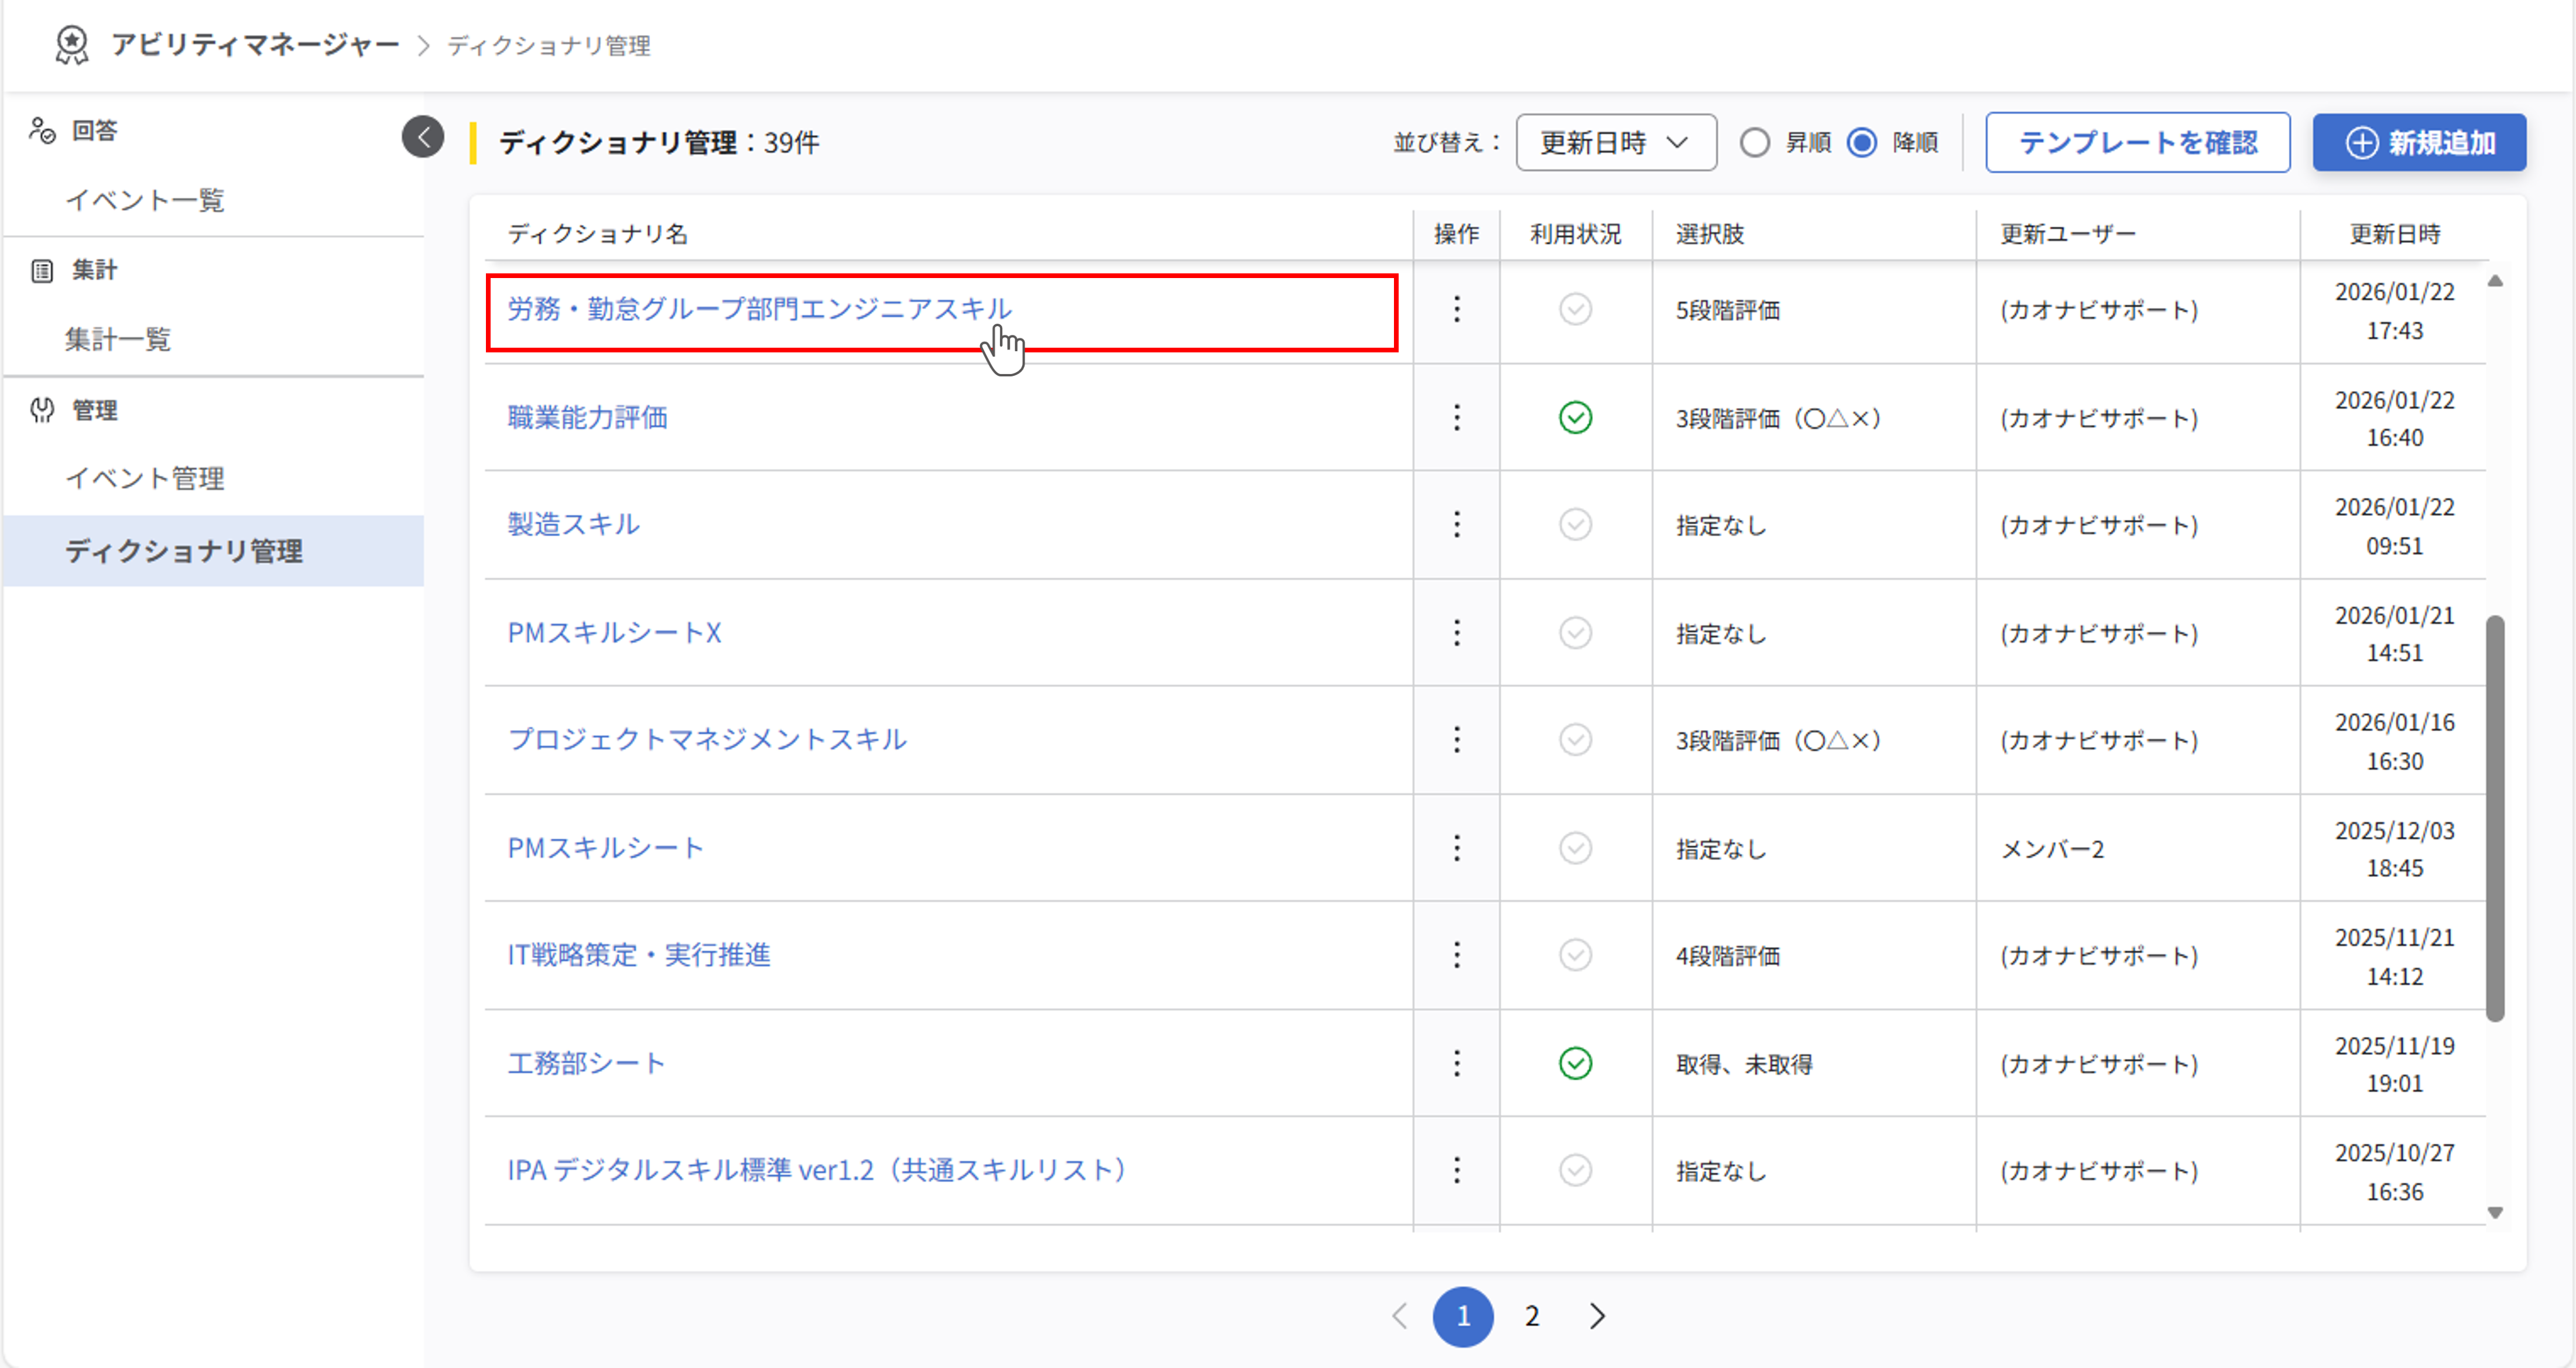The image size is (2576, 1368).
Task: Click the 集計 section icon in the sidebar
Action: tap(42, 269)
